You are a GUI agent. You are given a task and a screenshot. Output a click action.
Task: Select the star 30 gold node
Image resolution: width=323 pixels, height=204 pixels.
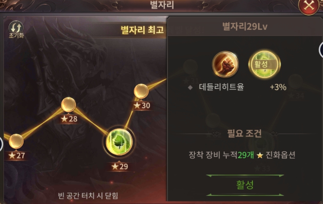(141, 91)
